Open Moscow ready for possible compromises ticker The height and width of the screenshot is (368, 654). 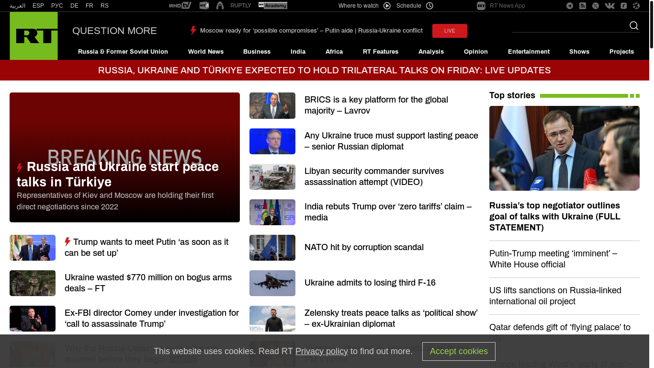[311, 31]
